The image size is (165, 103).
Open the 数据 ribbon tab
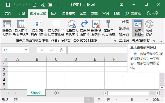pos(94,13)
